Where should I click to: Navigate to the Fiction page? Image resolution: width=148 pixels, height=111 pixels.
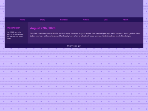click(x=86, y=20)
